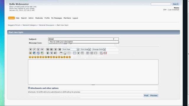The height and width of the screenshot is (106, 189).
Task: Toggle Italic formatting button
Action: (34, 49)
